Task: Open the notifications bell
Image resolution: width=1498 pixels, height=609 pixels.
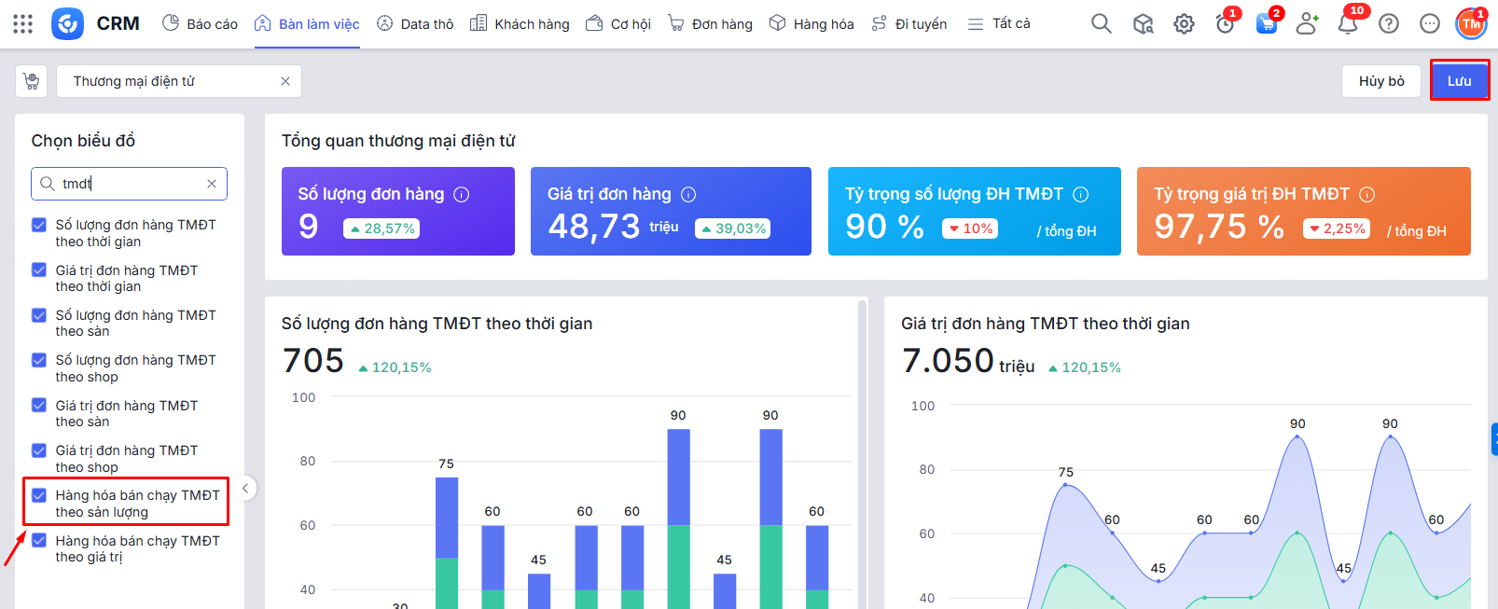Action: point(1348,24)
